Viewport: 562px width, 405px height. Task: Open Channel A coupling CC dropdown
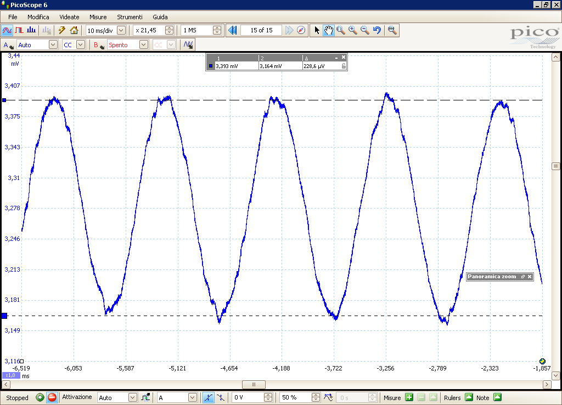point(81,45)
